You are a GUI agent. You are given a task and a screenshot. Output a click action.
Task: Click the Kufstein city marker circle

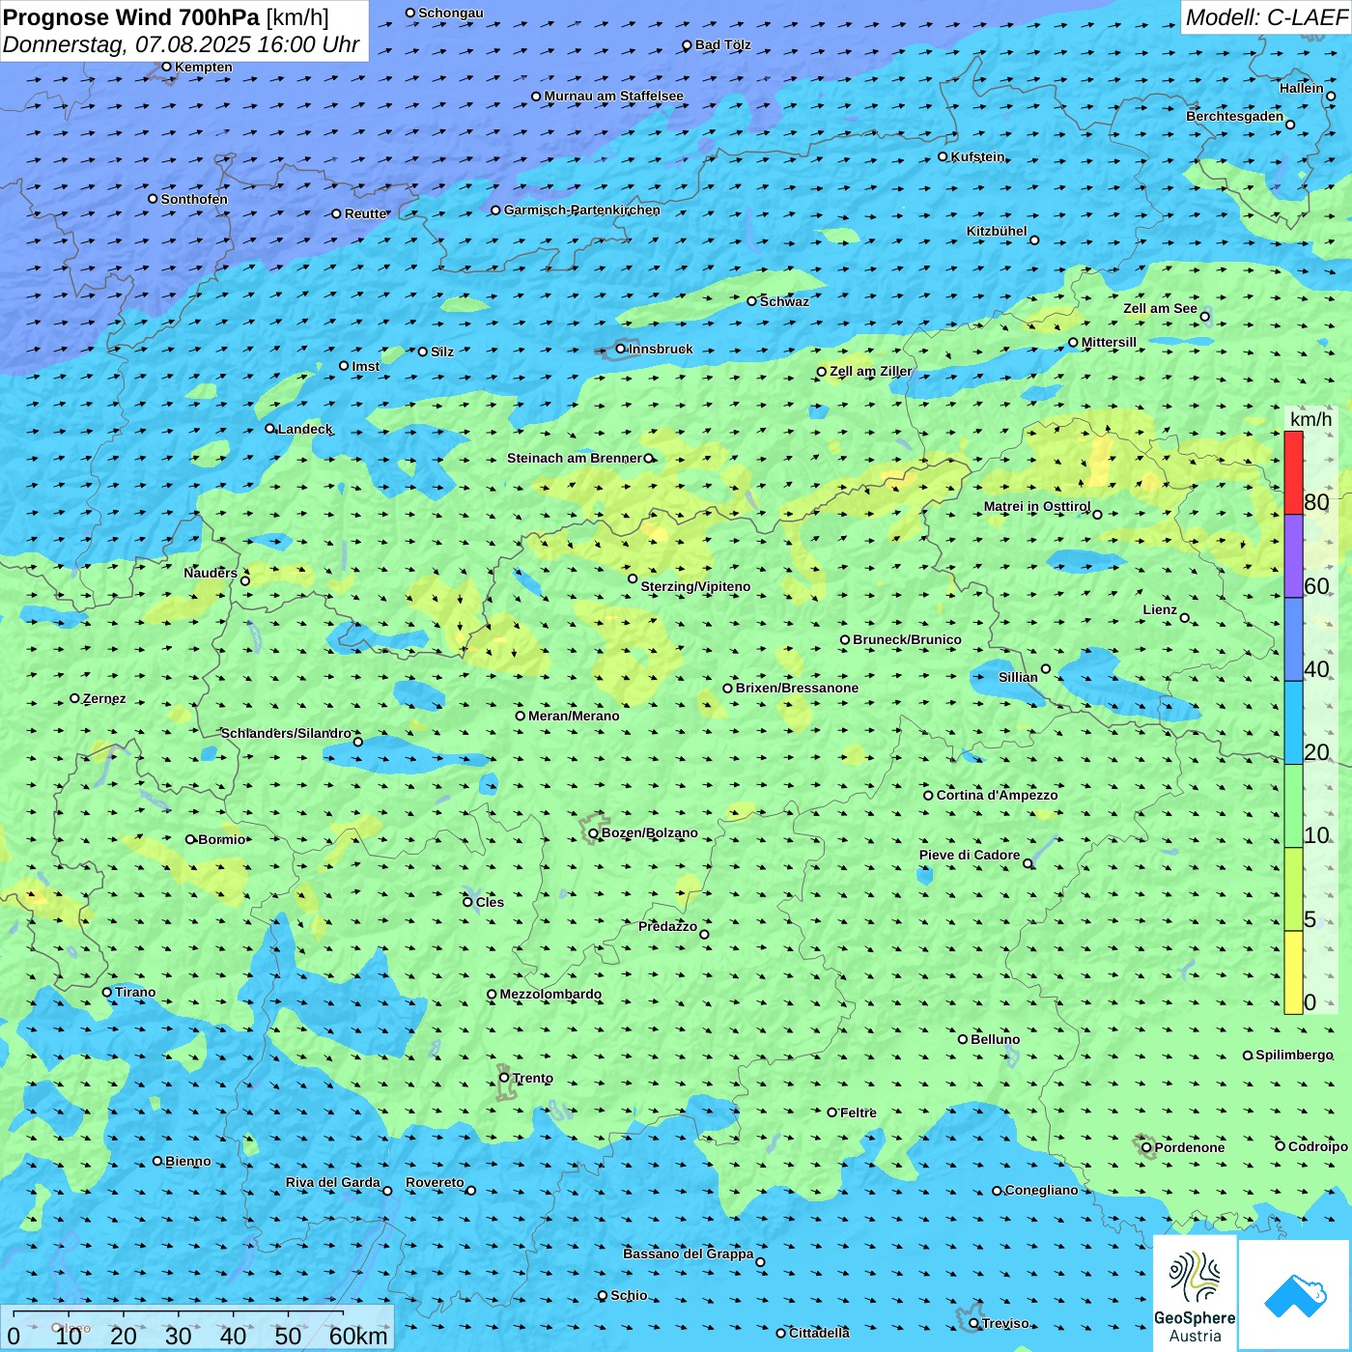click(944, 156)
